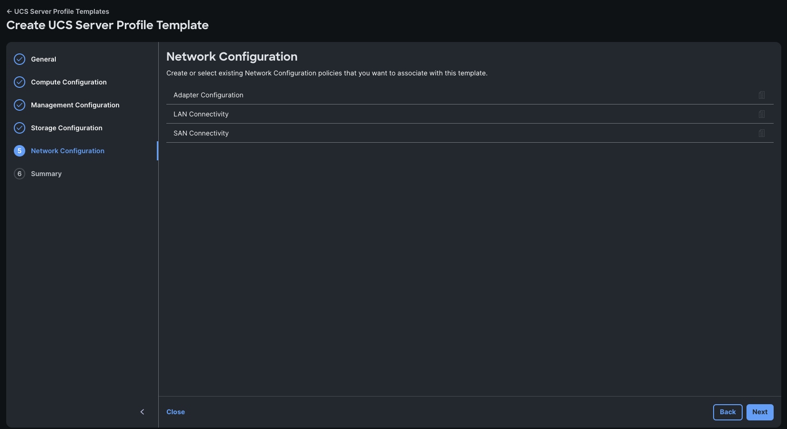The image size is (787, 429).
Task: Click the step 5 number badge
Action: [20, 151]
